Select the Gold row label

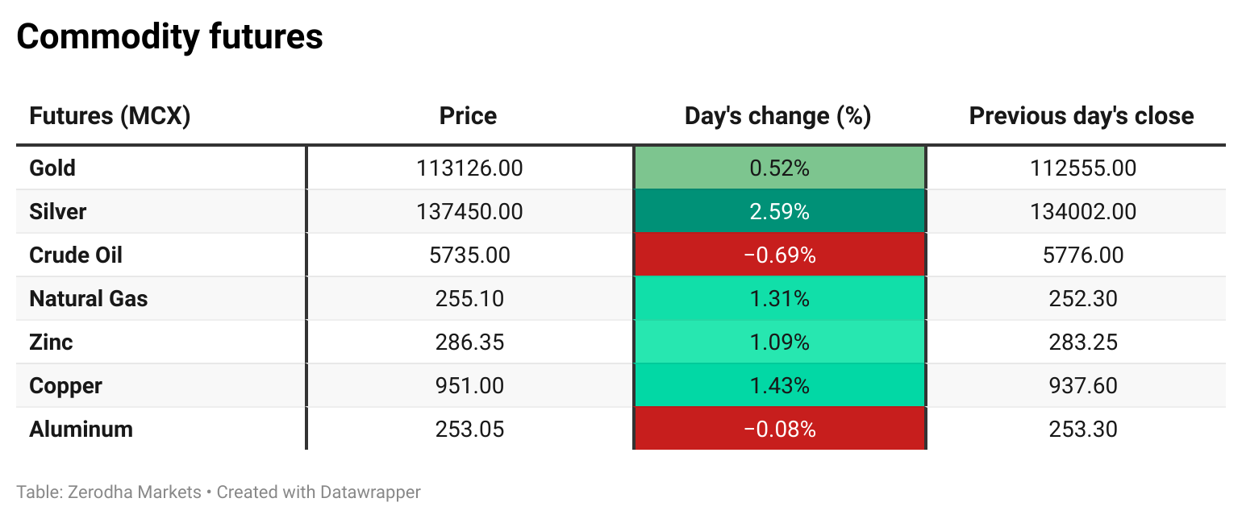[x=52, y=168]
